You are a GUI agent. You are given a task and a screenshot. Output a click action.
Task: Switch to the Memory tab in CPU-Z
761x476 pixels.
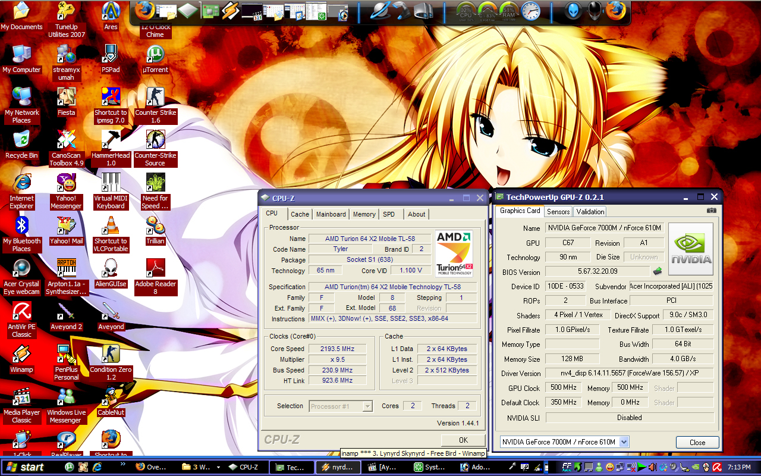tap(364, 214)
